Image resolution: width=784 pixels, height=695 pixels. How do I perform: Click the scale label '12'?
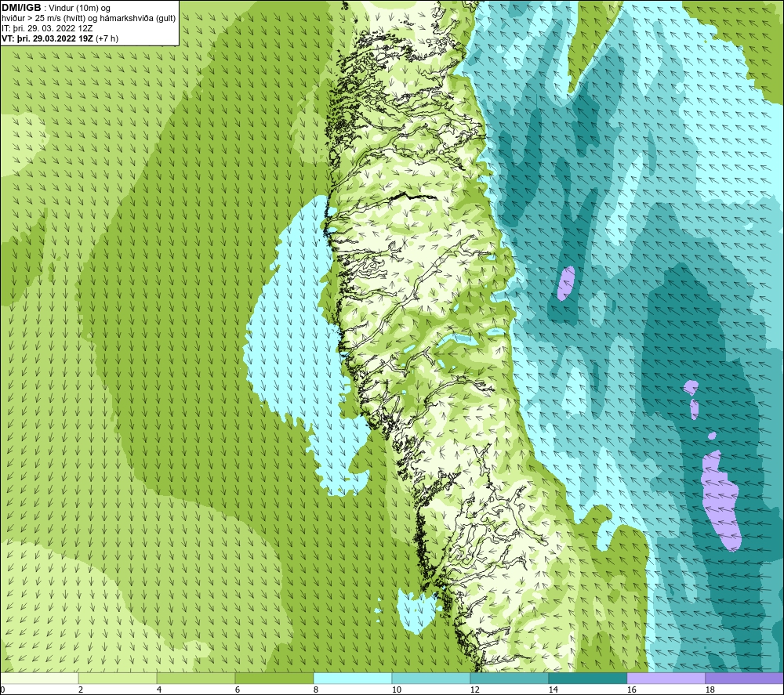click(474, 690)
